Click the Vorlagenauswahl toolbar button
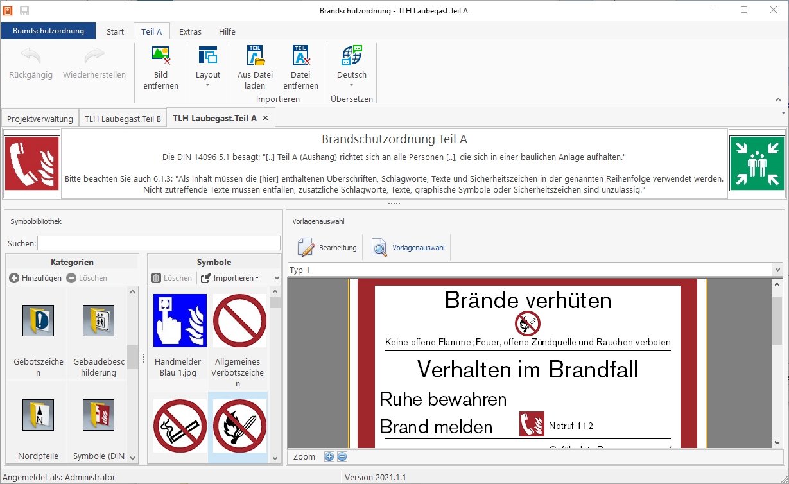This screenshot has width=789, height=484. click(x=408, y=248)
